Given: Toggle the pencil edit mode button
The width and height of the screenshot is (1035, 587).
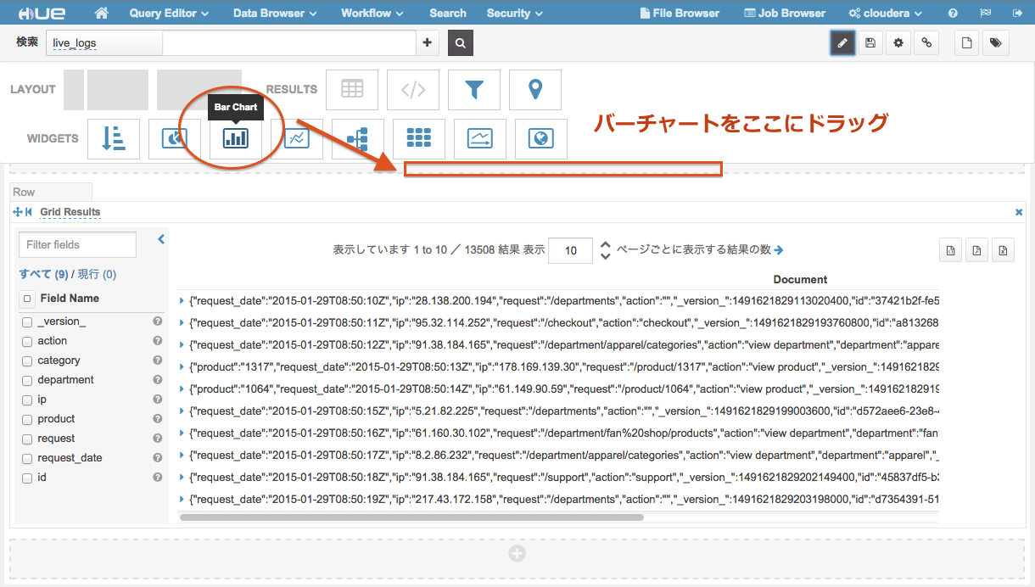Looking at the screenshot, I should 842,43.
